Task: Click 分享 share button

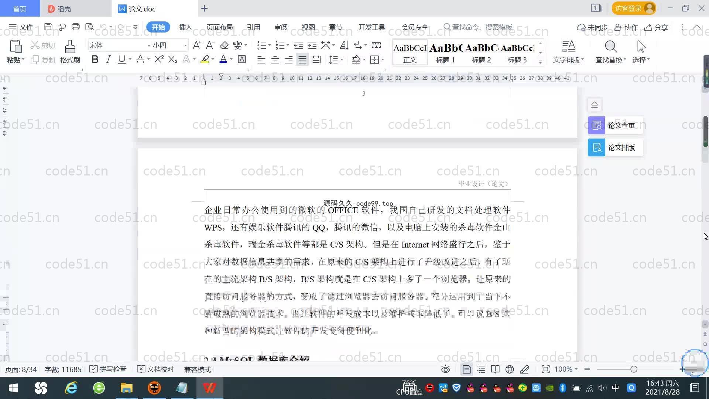Action: tap(656, 27)
